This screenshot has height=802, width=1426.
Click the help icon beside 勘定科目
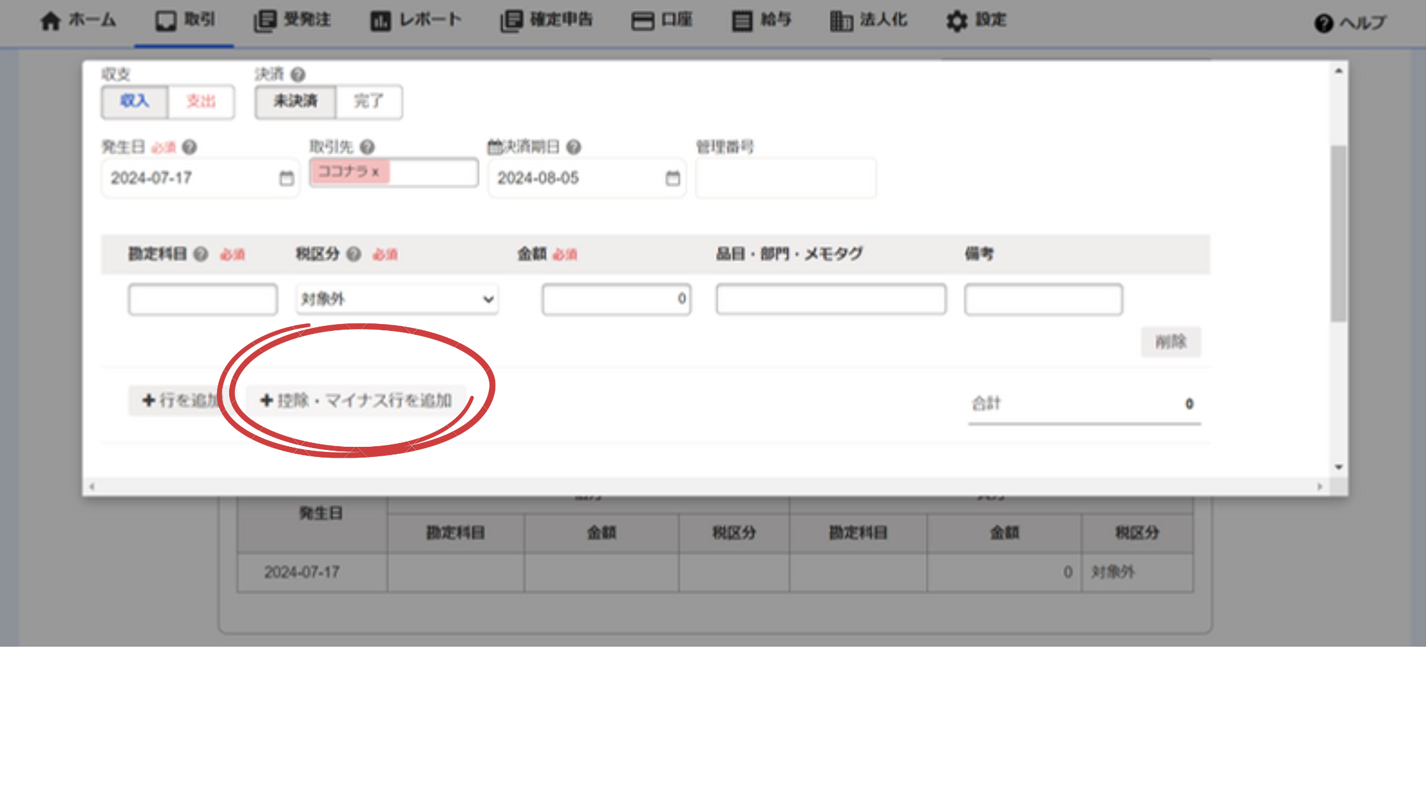[201, 255]
